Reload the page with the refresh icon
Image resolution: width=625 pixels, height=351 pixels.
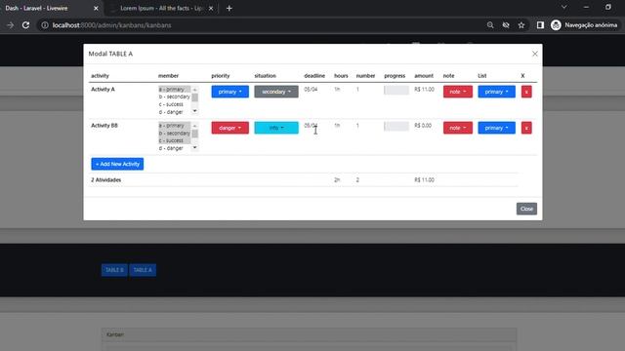[25, 25]
